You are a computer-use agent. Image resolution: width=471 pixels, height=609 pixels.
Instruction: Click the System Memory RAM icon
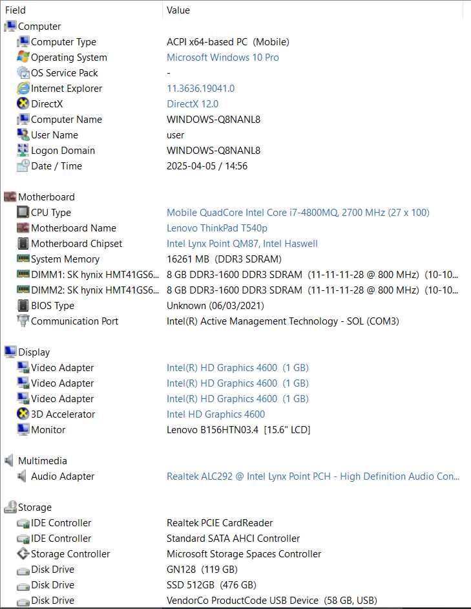(23, 259)
